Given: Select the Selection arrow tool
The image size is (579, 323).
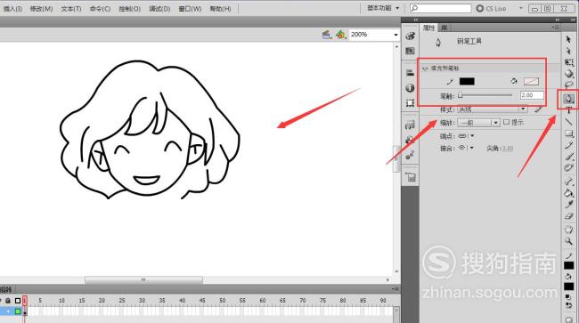Looking at the screenshot, I should click(x=568, y=39).
